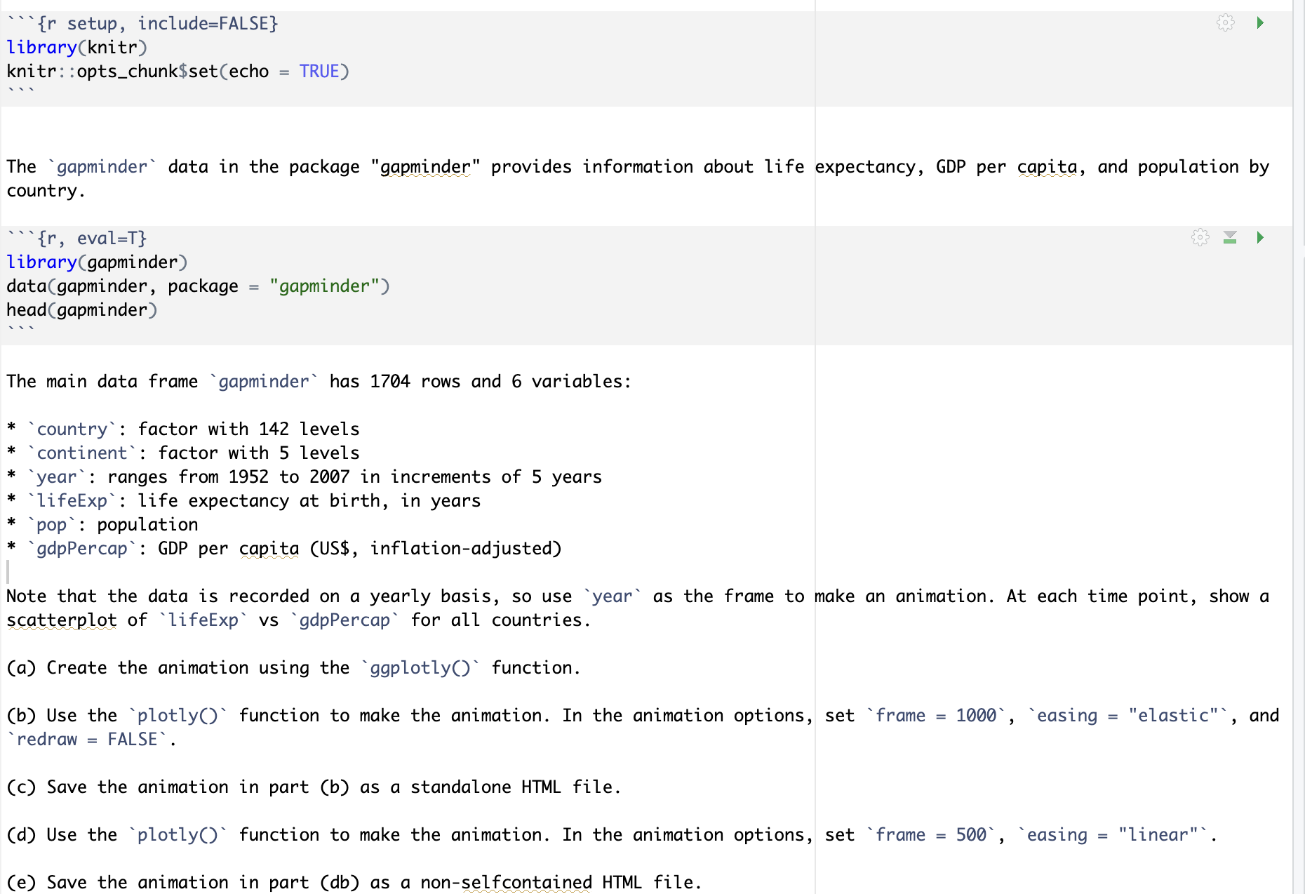Screen dimensions: 1305x894
Task: Open chunk options for the gapminder chunk
Action: click(x=1200, y=238)
